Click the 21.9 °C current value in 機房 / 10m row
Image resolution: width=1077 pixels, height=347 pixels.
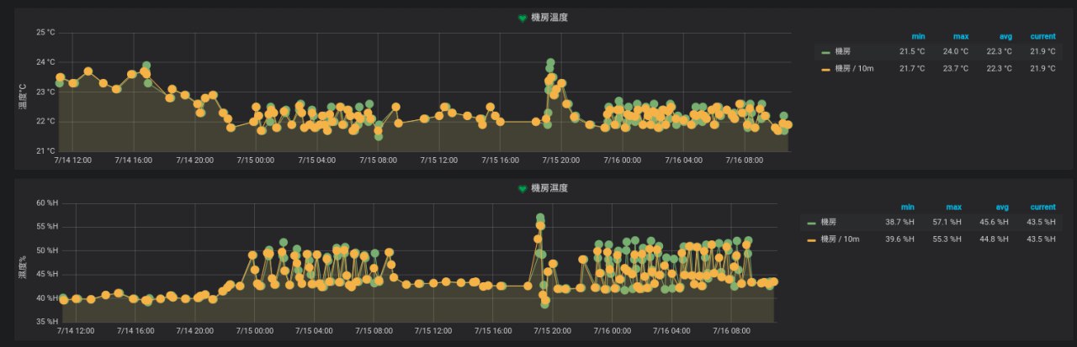tap(1043, 69)
